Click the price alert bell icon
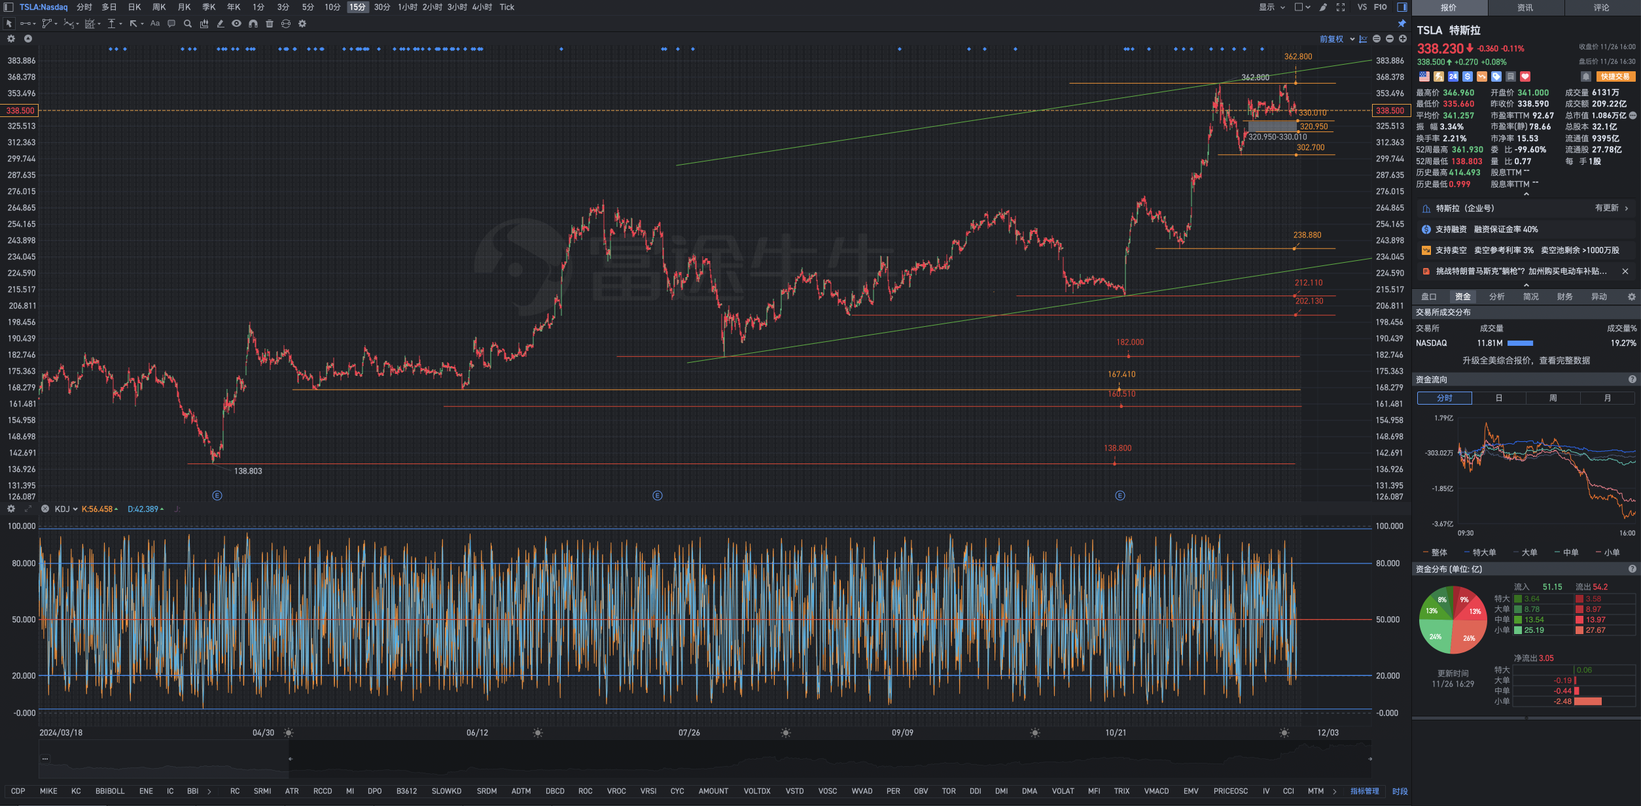The width and height of the screenshot is (1641, 806). [x=1586, y=76]
